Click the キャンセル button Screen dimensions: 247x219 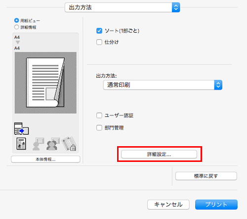tap(168, 205)
